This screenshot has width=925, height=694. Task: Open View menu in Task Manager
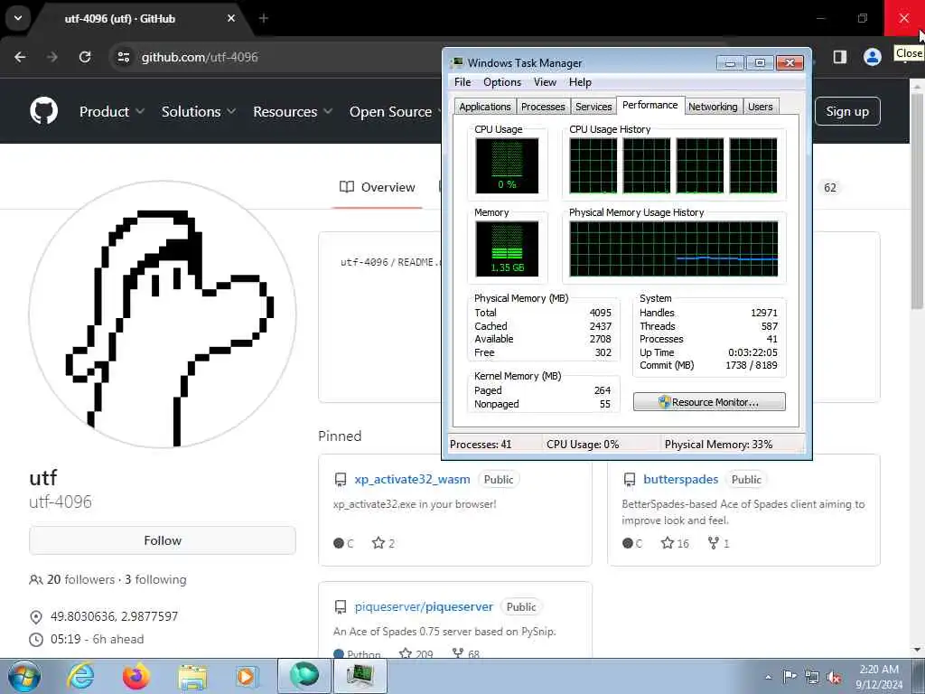[x=545, y=82]
